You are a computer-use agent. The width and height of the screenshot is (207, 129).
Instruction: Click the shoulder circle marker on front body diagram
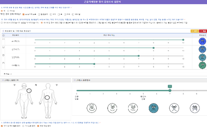[x=29, y=90]
